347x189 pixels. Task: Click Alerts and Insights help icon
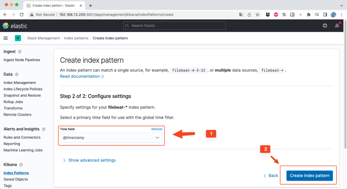pos(44,129)
